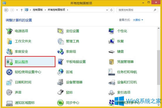Open the 大图标 view mode dropdown

tap(138, 20)
